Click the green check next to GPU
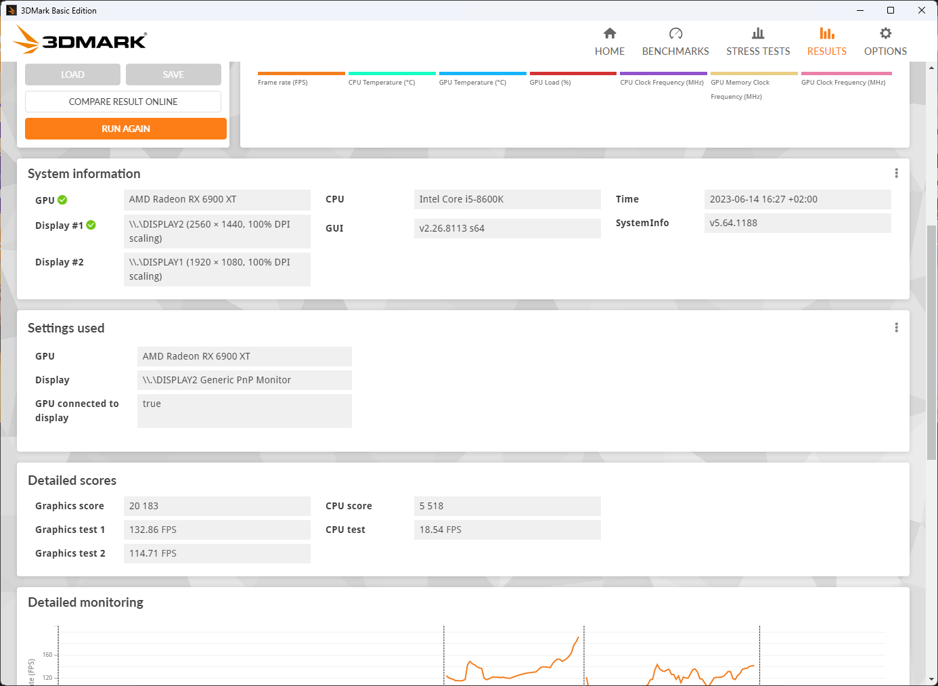Viewport: 938px width, 686px height. click(62, 200)
